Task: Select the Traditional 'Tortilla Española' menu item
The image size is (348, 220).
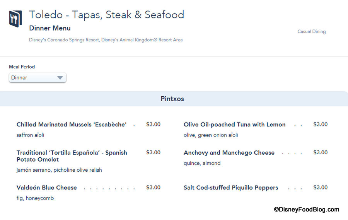Action: pos(72,156)
